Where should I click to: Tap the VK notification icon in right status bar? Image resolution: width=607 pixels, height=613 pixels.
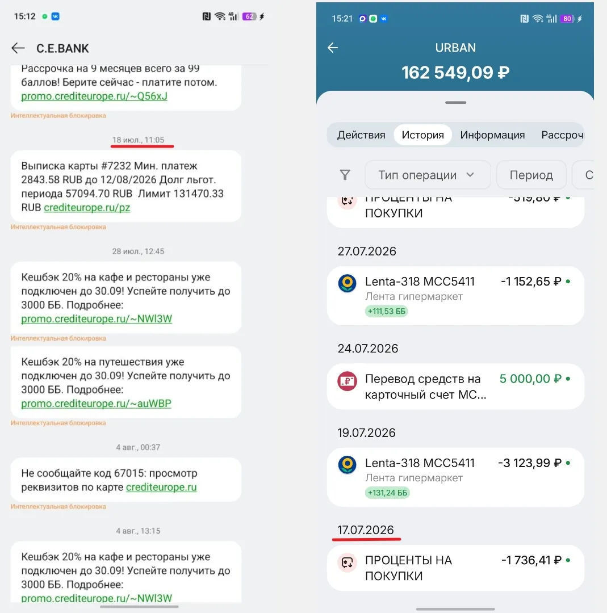click(x=384, y=18)
